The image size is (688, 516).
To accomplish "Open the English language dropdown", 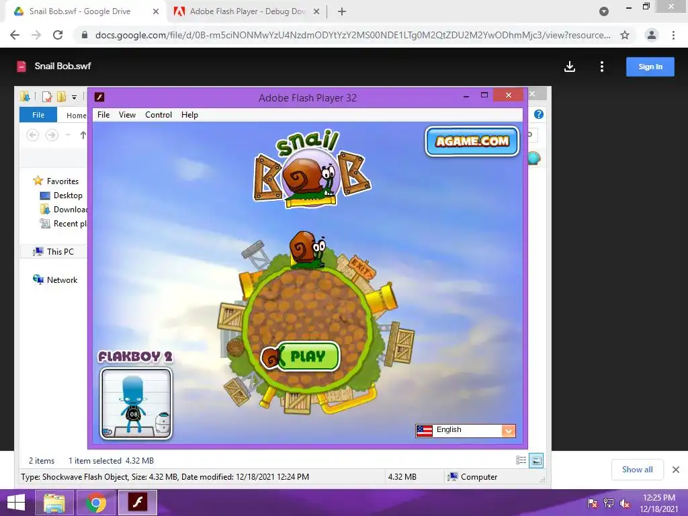I will pos(466,431).
